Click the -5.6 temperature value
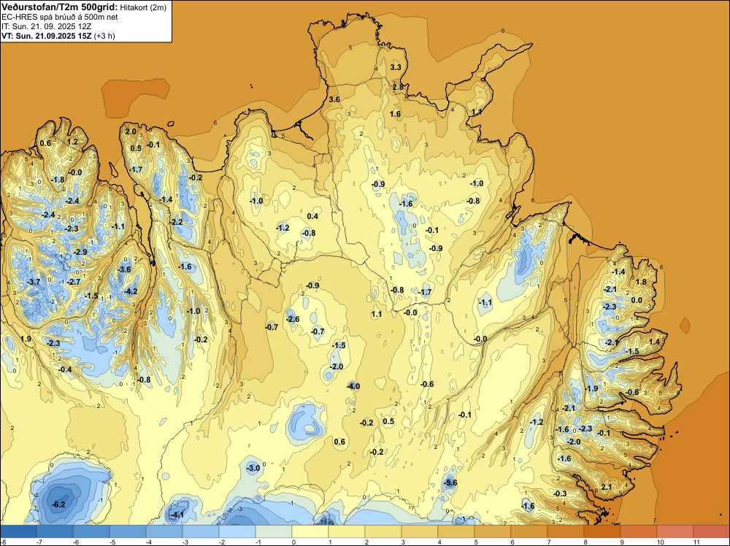730x546 pixels. 450,482
